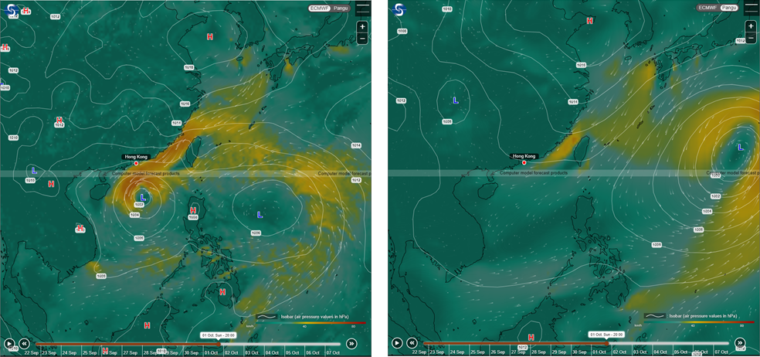
Task: Zoom out on the left map
Action: point(362,39)
